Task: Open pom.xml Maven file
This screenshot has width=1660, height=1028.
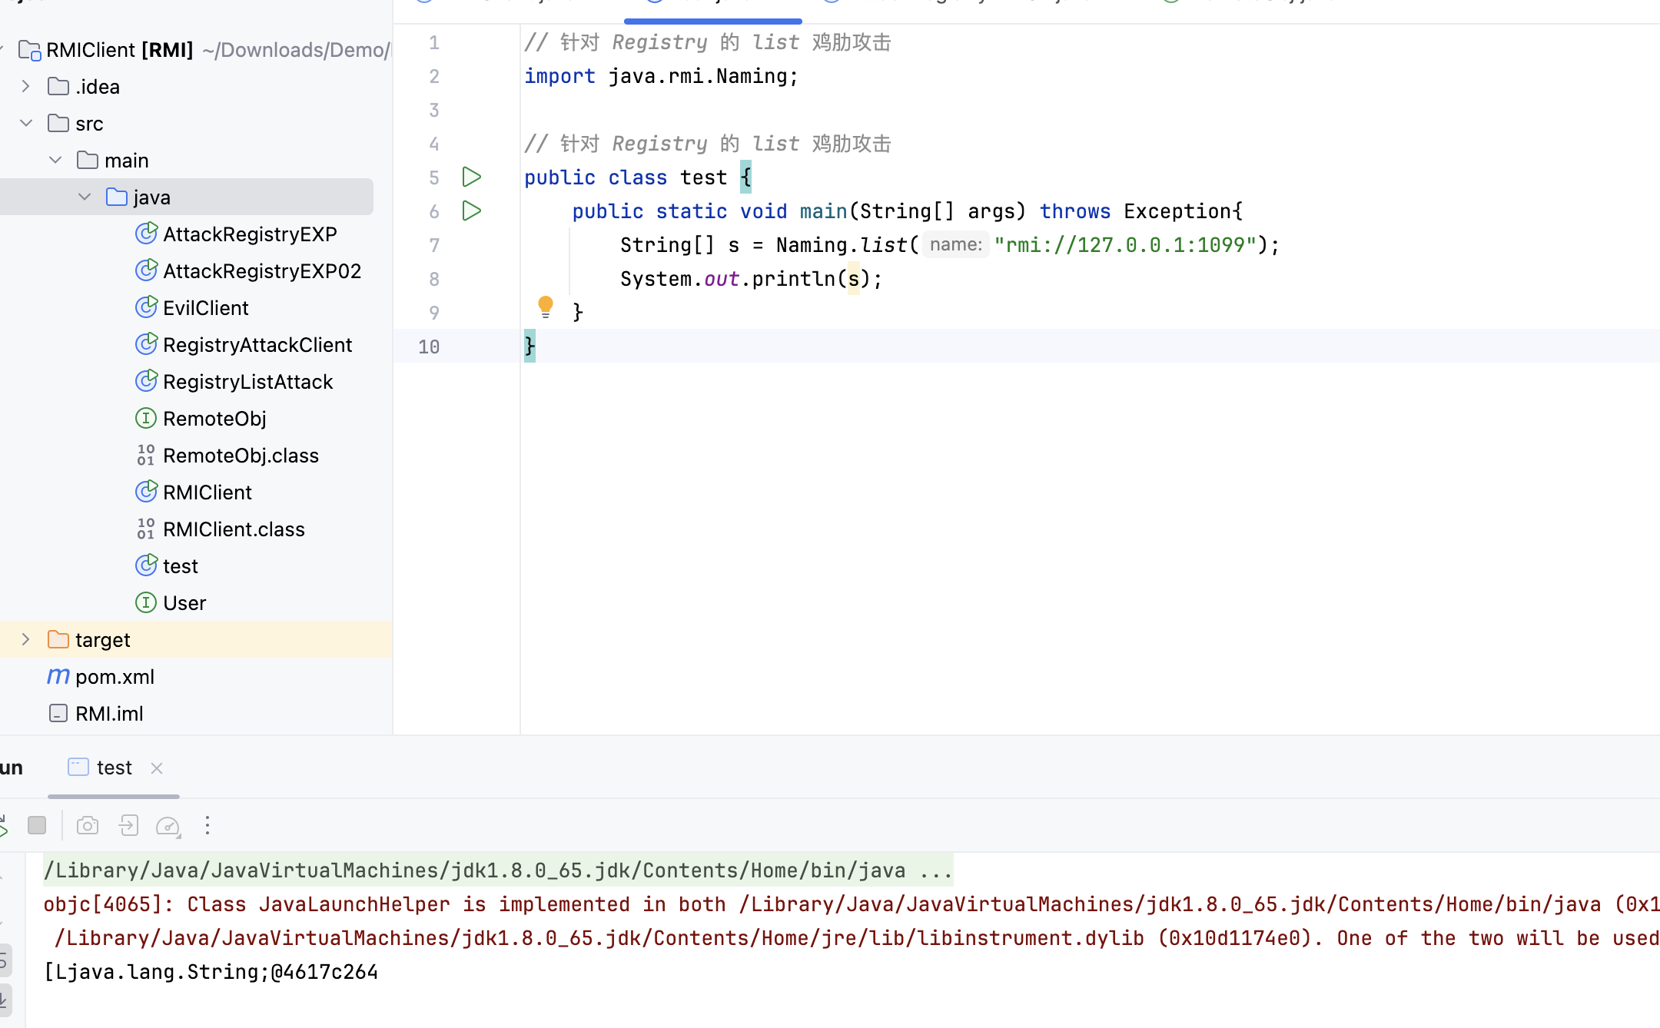Action: click(115, 677)
